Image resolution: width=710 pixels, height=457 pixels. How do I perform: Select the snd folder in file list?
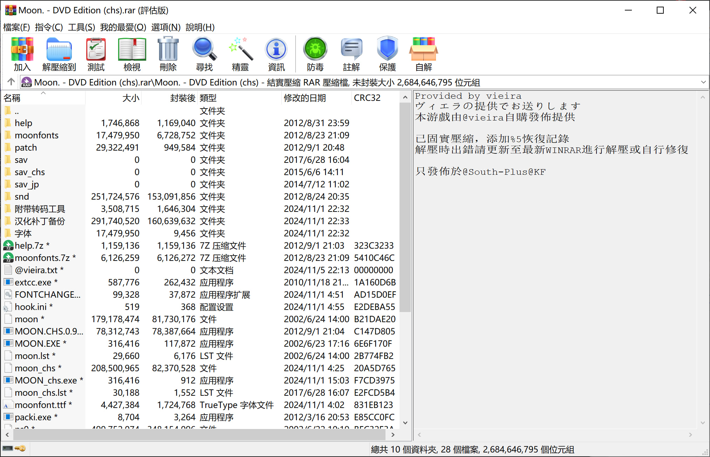22,196
